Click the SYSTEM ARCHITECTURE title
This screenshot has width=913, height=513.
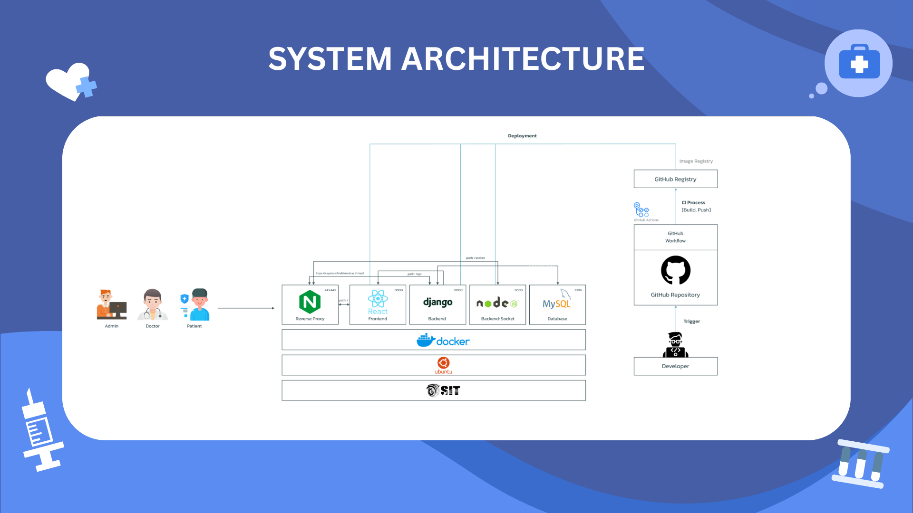point(456,59)
